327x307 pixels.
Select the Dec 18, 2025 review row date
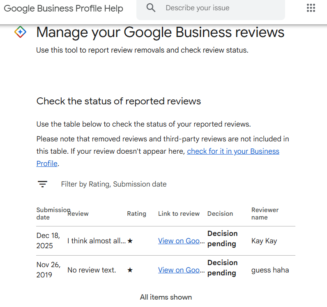pos(48,241)
